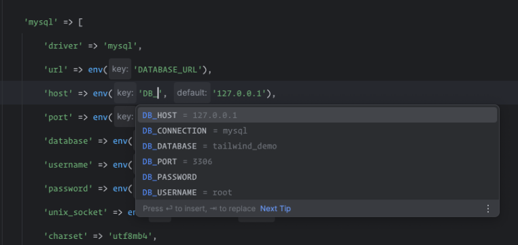
Task: Pick DB_DATABASE completion entry
Action: tap(317, 146)
